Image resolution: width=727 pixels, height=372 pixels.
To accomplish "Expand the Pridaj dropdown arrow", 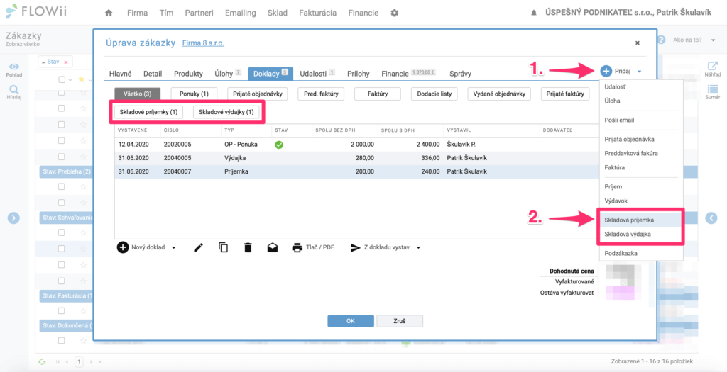I will pos(640,72).
